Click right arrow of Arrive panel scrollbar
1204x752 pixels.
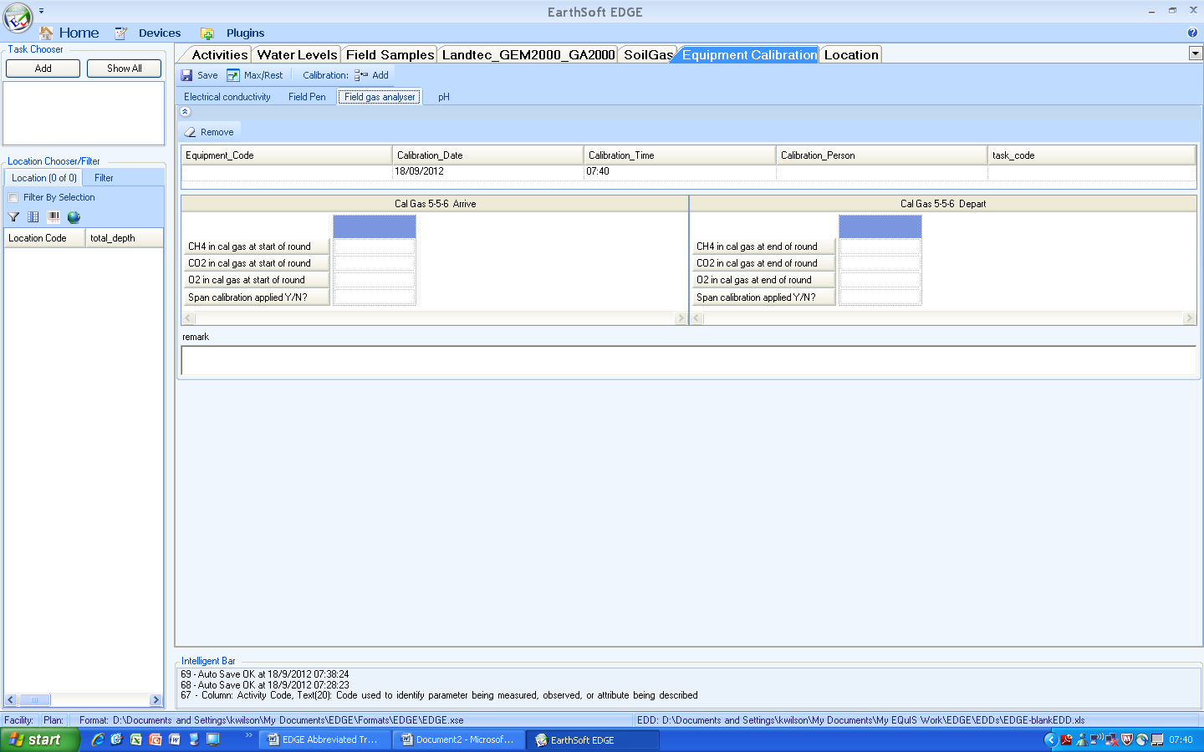pyautogui.click(x=680, y=318)
